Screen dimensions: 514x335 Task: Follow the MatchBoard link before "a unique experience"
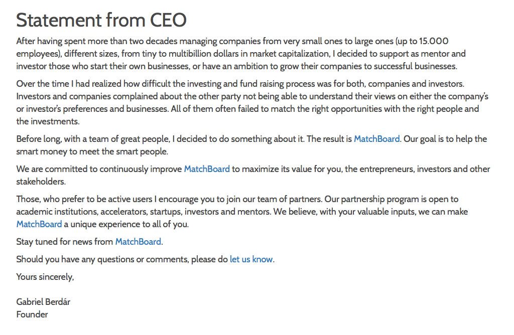tap(39, 224)
